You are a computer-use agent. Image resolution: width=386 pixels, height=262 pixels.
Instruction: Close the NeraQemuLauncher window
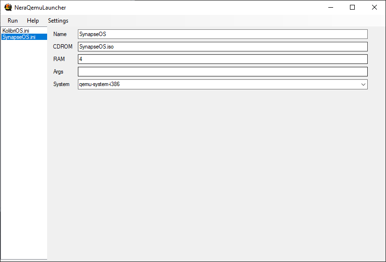pos(374,7)
